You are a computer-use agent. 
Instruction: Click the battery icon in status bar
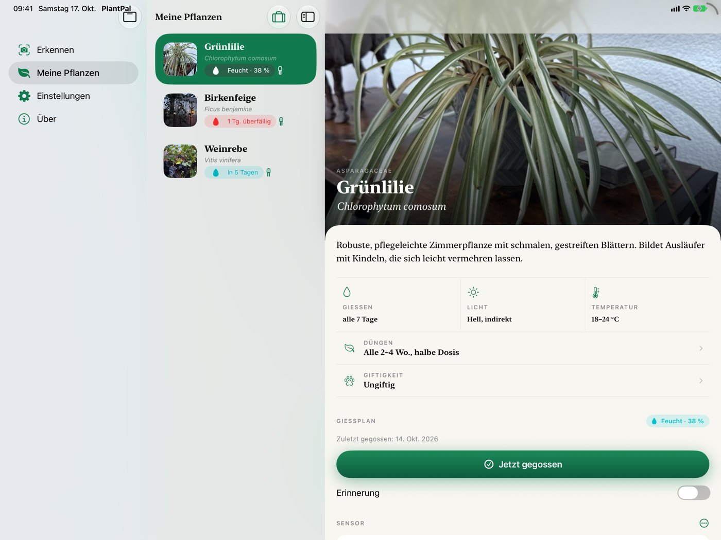[700, 9]
